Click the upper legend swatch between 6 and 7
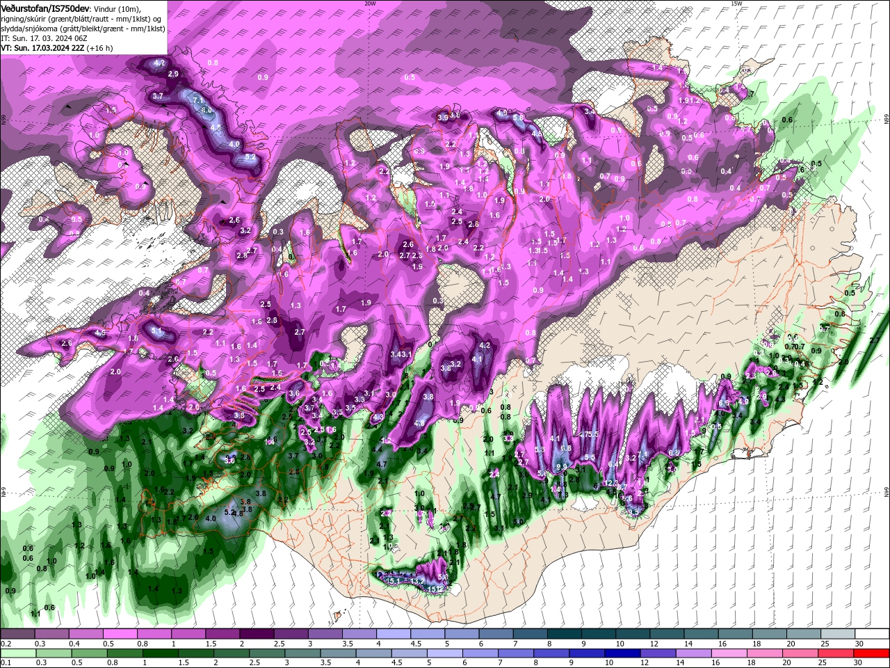Viewport: 890px width, 668px height. [x=495, y=634]
